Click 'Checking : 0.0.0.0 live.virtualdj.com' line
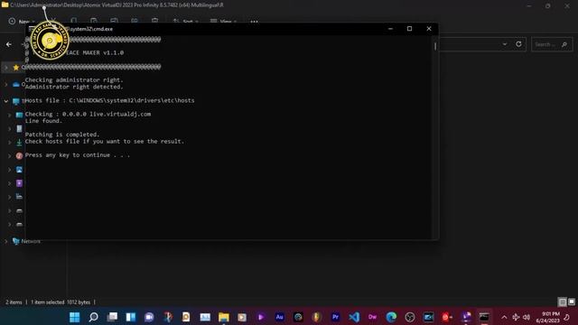This screenshot has height=325, width=578. pyautogui.click(x=88, y=115)
